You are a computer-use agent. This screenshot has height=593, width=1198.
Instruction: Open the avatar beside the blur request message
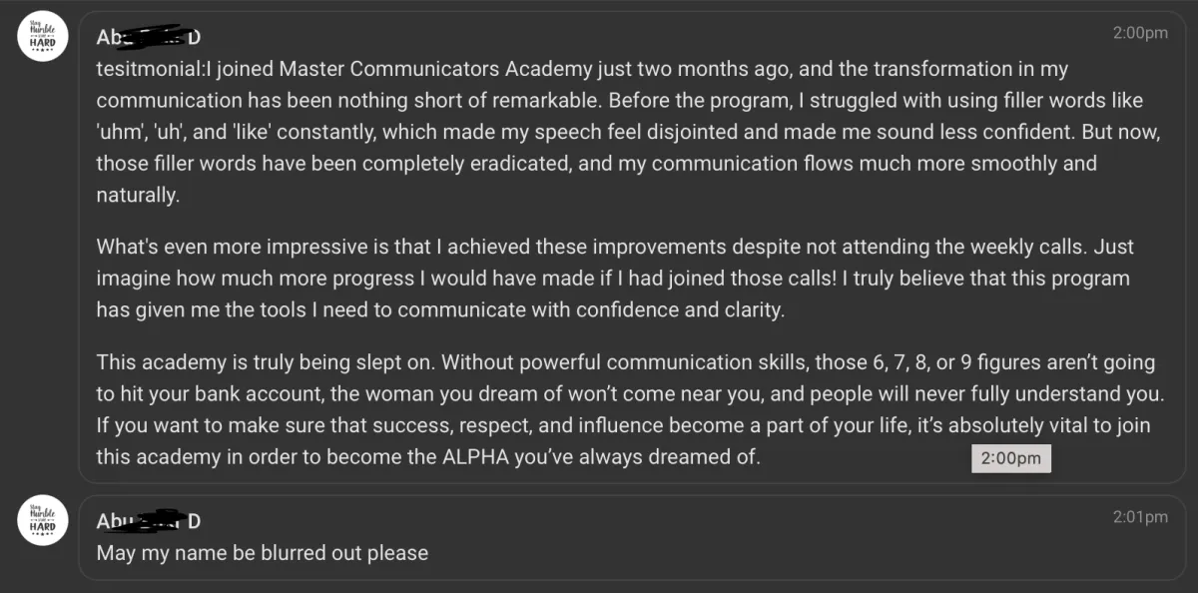[x=43, y=523]
